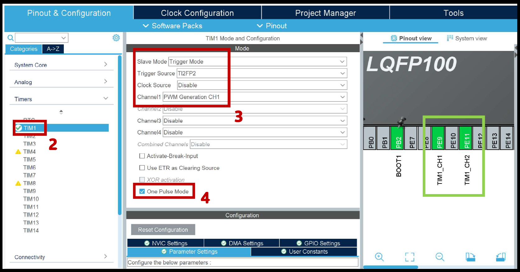This screenshot has width=520, height=272.
Task: Switch to A->Z tab
Action: coord(53,49)
